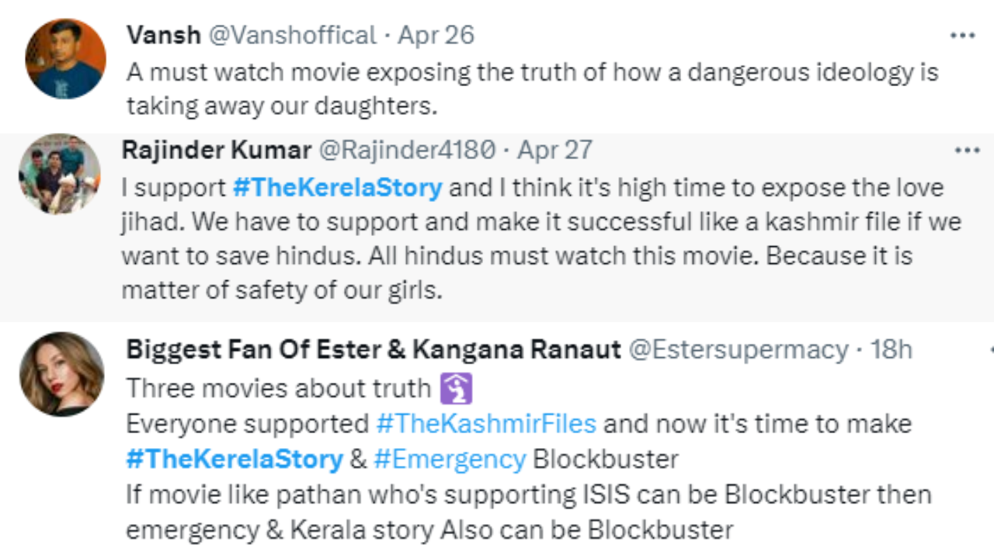Open more options on Rajinder Kumar's tweet
The width and height of the screenshot is (994, 559).
click(967, 151)
